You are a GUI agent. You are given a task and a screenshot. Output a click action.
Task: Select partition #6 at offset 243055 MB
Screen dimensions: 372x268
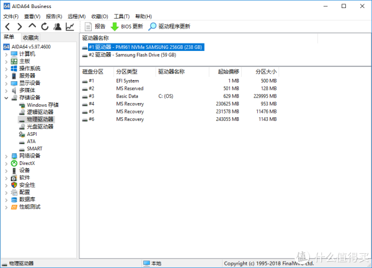pyautogui.click(x=180, y=119)
